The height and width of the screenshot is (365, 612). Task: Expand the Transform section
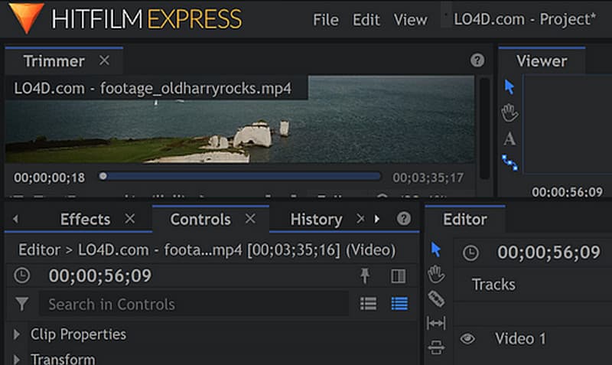(x=16, y=359)
